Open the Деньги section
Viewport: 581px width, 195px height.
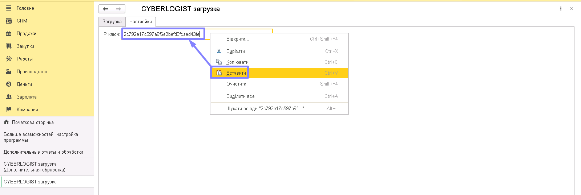pos(47,84)
